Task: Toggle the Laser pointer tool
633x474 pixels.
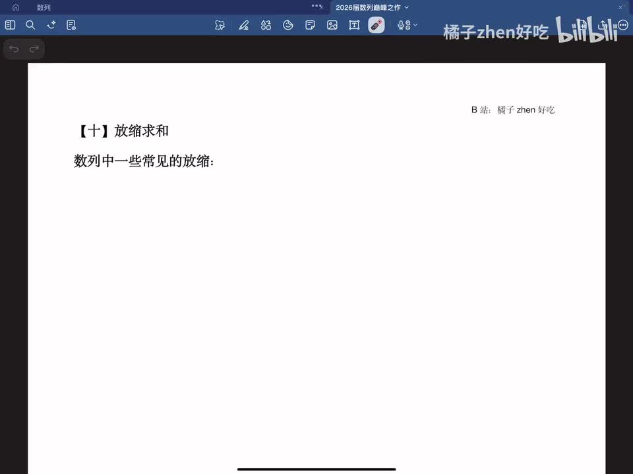Action: coord(377,25)
